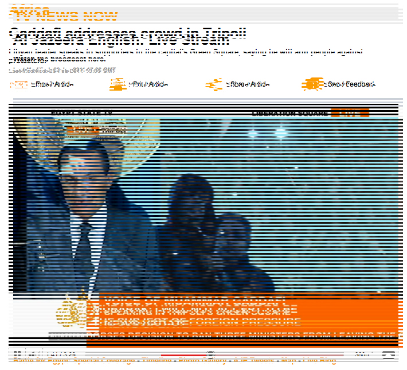Click the Gaddafi addresses crowd headline
The height and width of the screenshot is (370, 407).
(x=127, y=33)
